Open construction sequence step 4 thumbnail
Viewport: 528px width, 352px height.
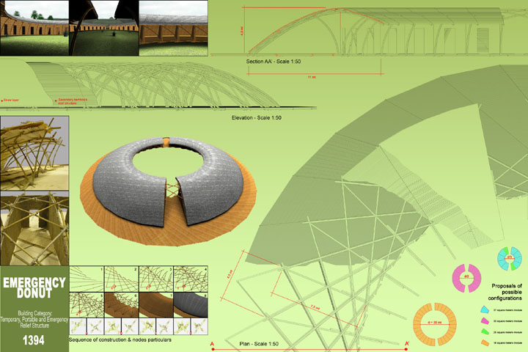190,278
